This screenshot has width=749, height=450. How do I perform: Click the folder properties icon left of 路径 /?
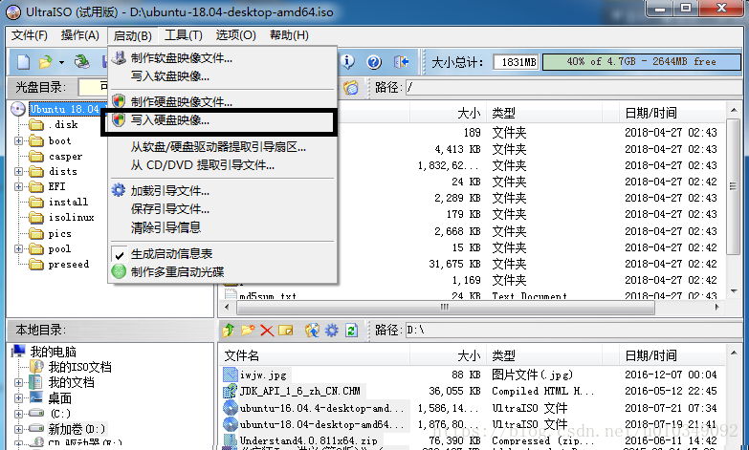click(351, 87)
